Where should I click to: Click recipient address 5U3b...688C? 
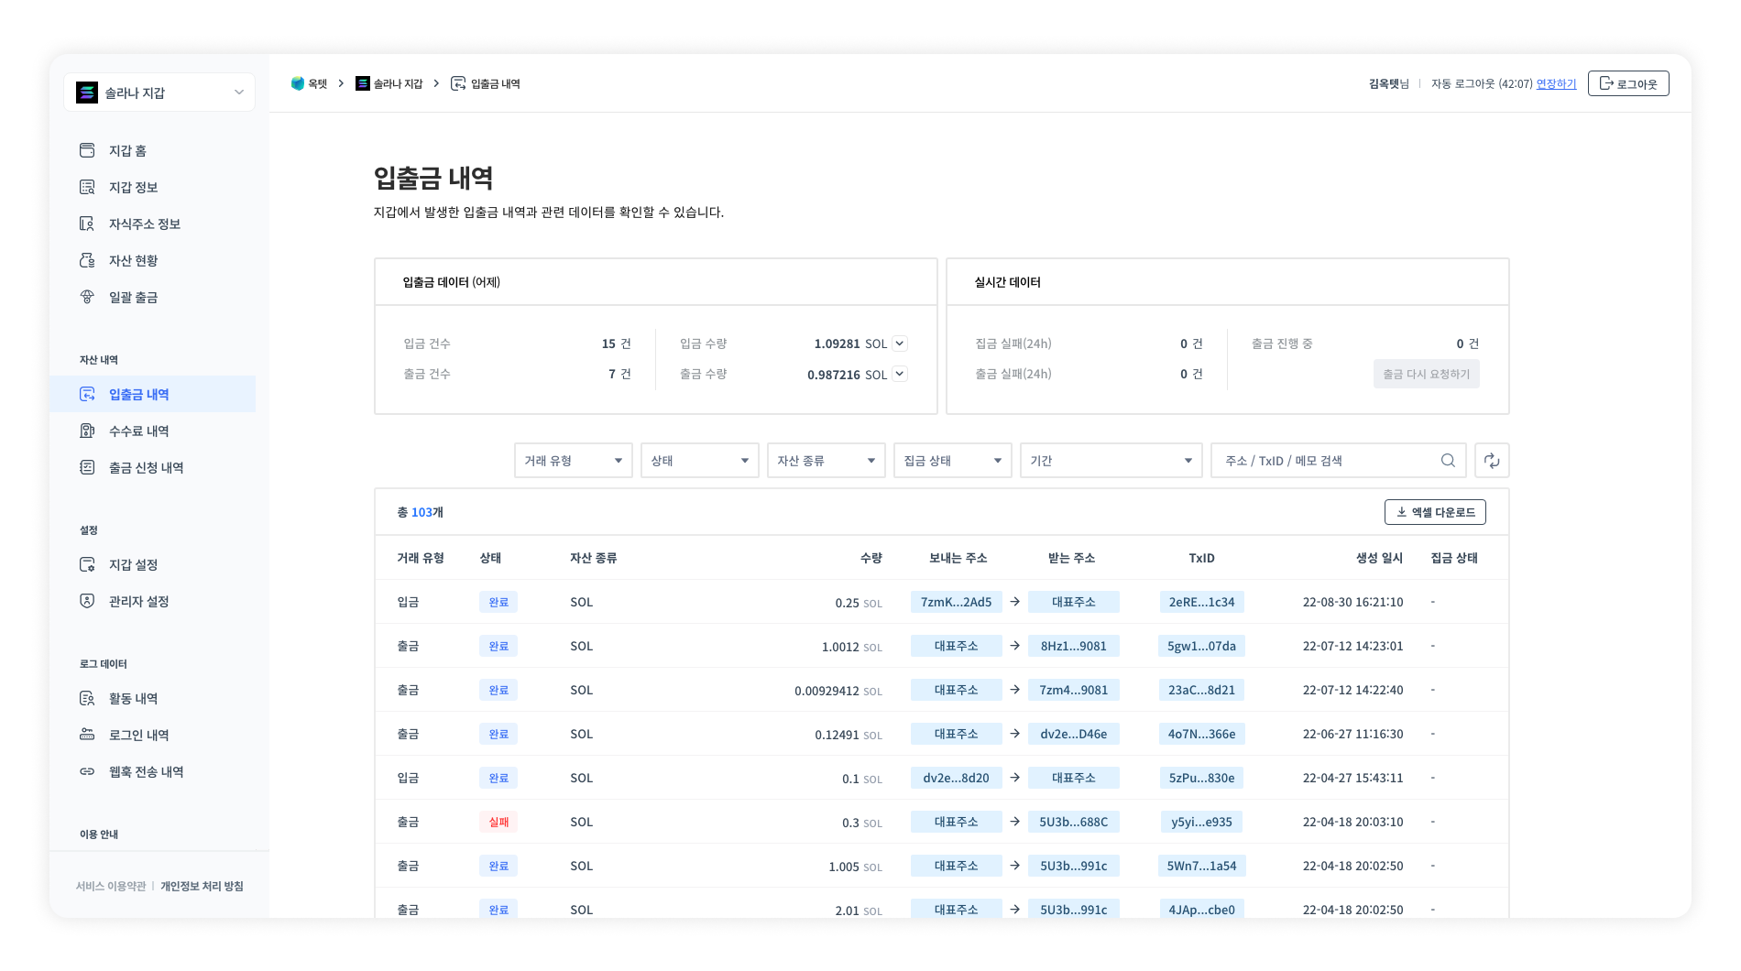tap(1074, 822)
